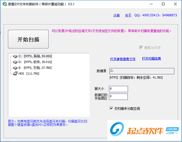Toggle 仅扫描未分配空间 checkbox

point(111,108)
